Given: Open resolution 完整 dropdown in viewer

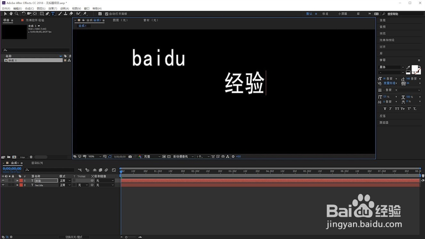Looking at the screenshot, I should pyautogui.click(x=152, y=157).
